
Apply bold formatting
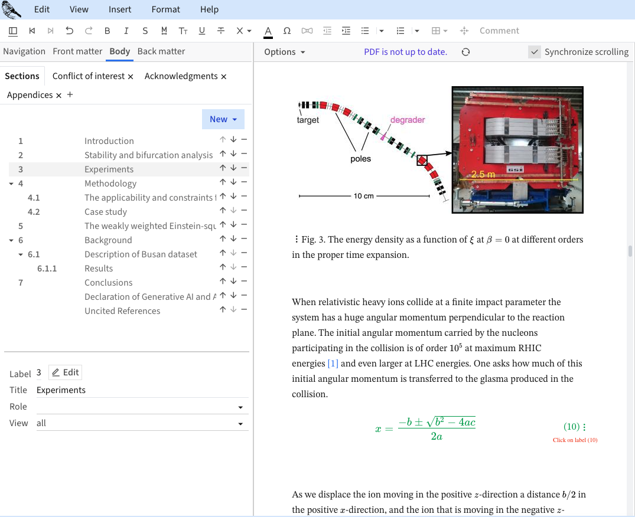click(107, 31)
